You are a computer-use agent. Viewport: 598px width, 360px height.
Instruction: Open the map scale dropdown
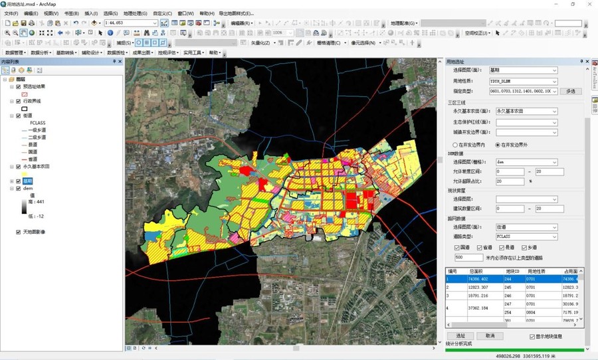click(x=155, y=23)
